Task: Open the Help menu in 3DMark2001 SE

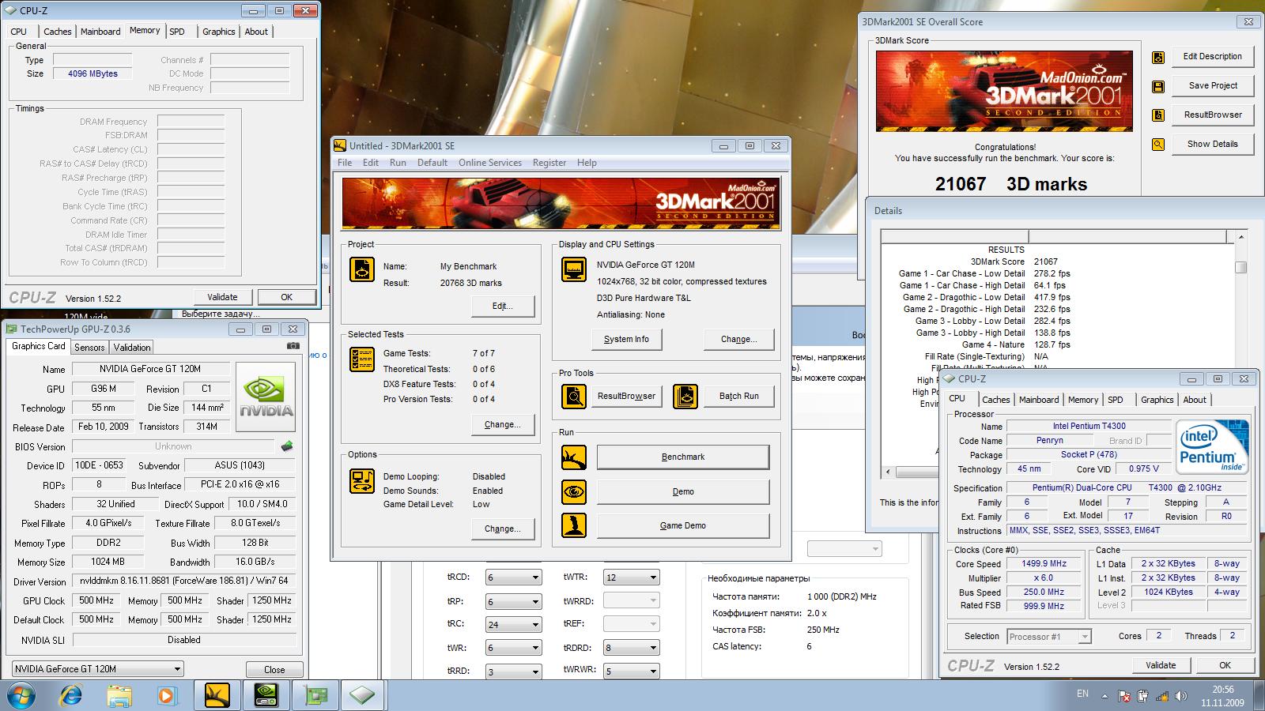Action: click(x=587, y=163)
